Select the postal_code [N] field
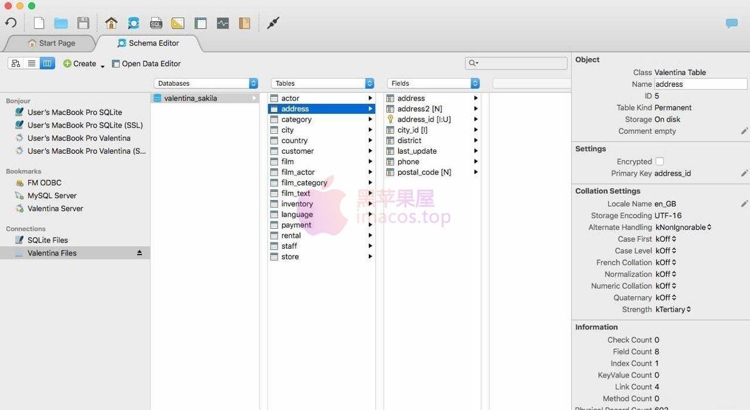 (x=432, y=172)
